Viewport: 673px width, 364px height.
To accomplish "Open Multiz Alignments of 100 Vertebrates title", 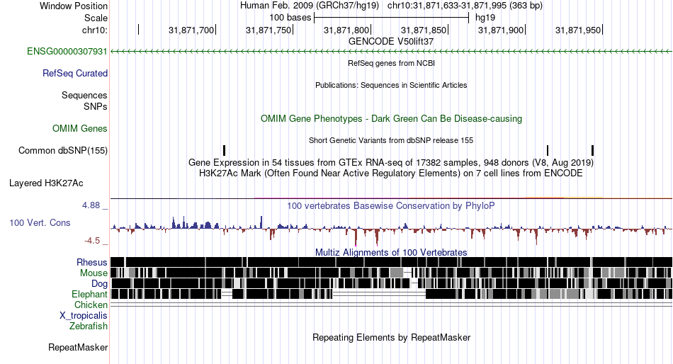I will [391, 252].
